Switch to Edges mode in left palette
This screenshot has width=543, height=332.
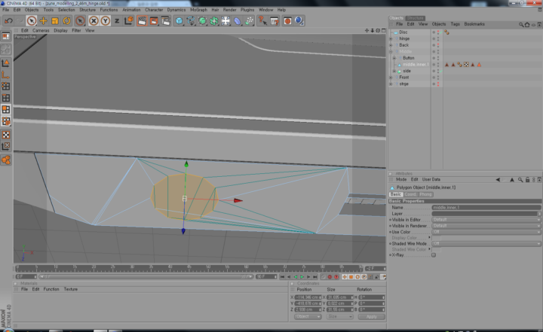pyautogui.click(x=6, y=98)
